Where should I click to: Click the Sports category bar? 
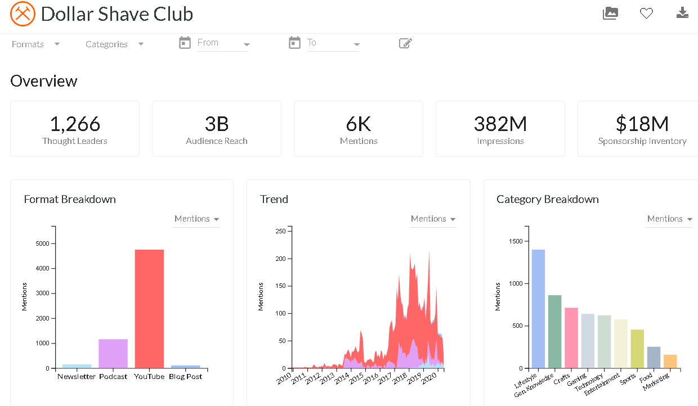coord(637,349)
